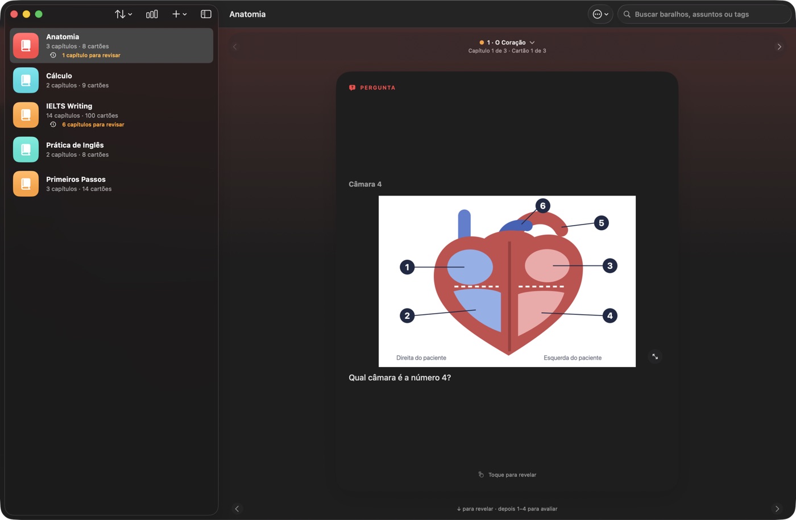Click the blue Cálculo book icon
The height and width of the screenshot is (520, 796).
click(x=26, y=80)
